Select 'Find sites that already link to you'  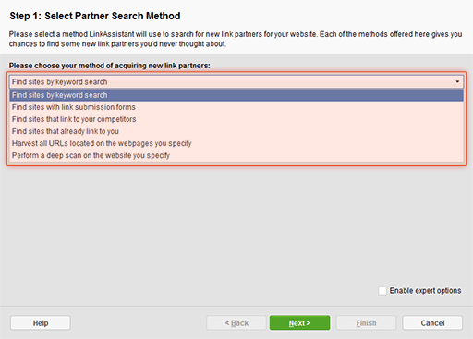236,131
